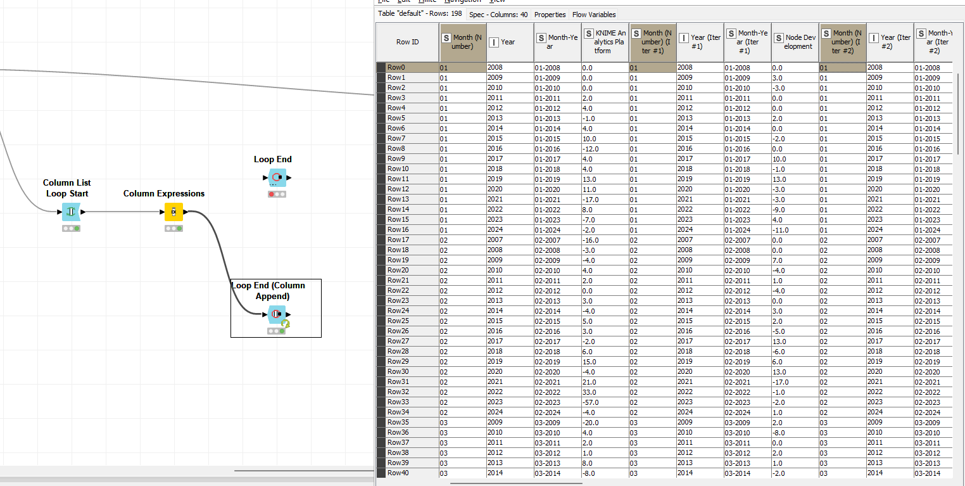Click the Year (Iter #1) column header
965x486 pixels.
point(700,42)
